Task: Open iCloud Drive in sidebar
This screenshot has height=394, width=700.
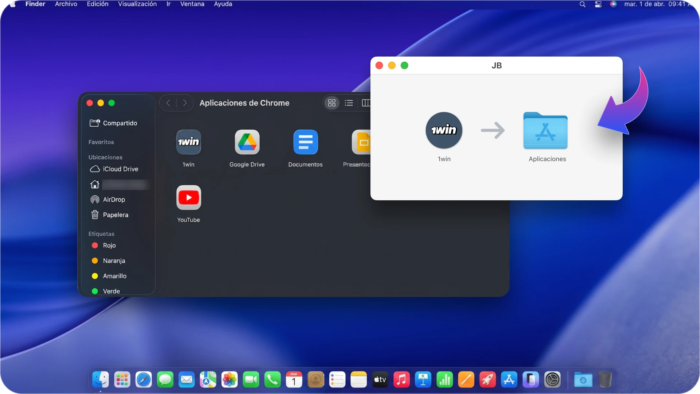Action: [114, 169]
